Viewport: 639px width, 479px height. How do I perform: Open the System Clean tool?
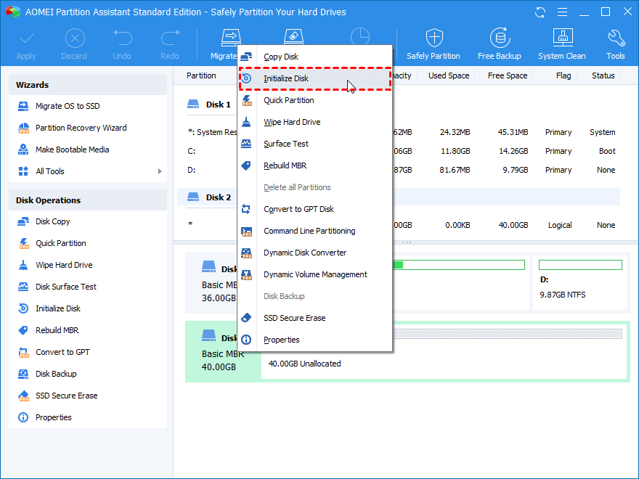click(x=561, y=44)
